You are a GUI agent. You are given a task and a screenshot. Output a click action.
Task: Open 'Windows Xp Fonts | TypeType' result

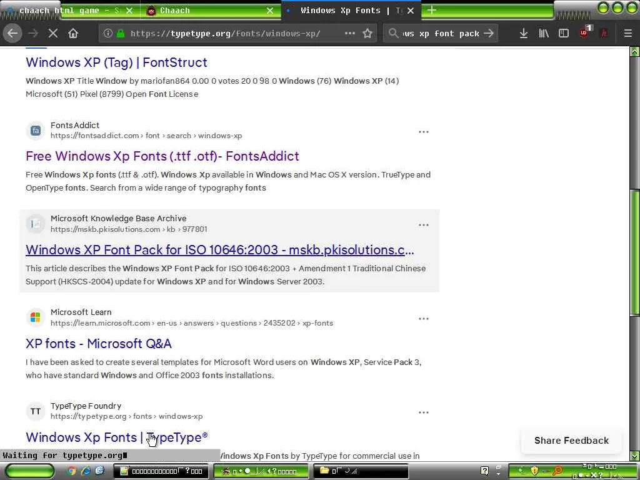[x=117, y=437]
